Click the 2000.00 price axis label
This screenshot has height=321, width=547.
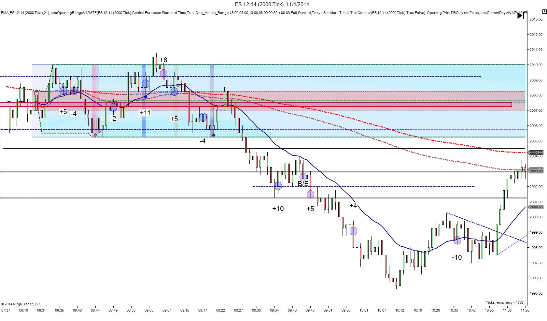point(536,217)
